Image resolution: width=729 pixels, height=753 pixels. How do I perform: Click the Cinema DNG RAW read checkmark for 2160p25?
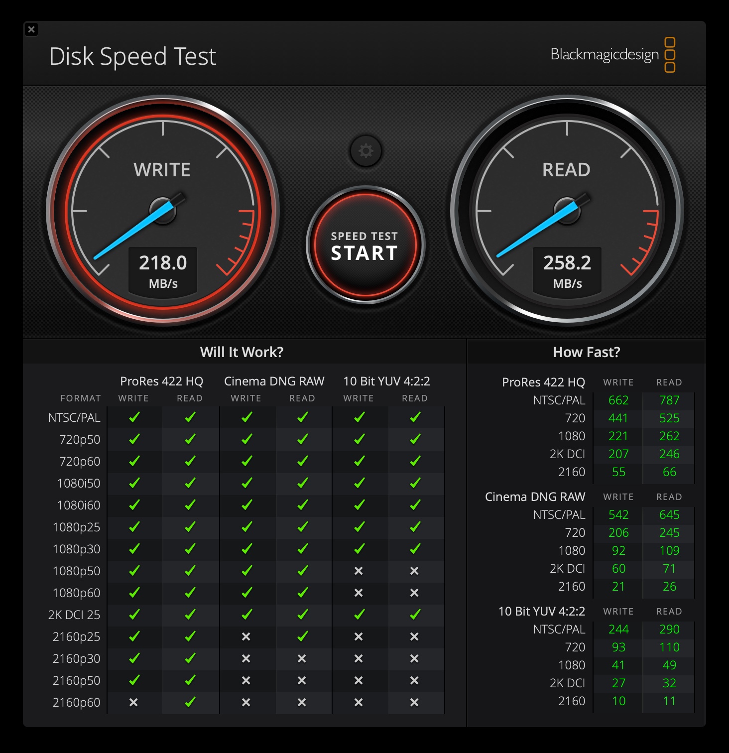click(x=302, y=636)
